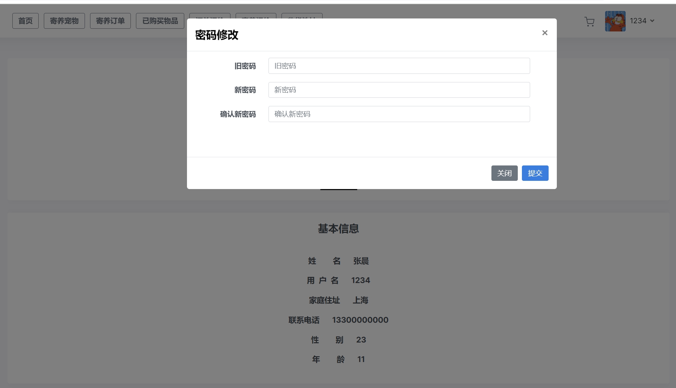Click the phone number 13300000000

[x=360, y=320]
